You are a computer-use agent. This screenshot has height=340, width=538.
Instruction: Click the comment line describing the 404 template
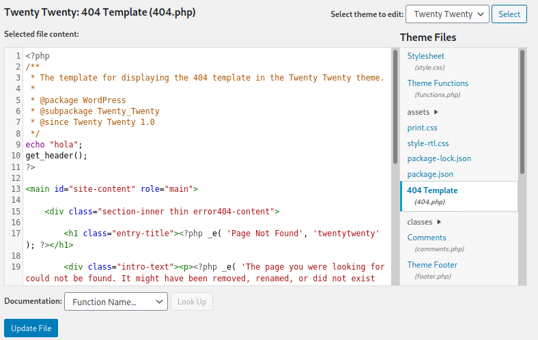pos(207,78)
